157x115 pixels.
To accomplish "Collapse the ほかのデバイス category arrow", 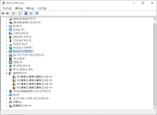I will 7,73.
